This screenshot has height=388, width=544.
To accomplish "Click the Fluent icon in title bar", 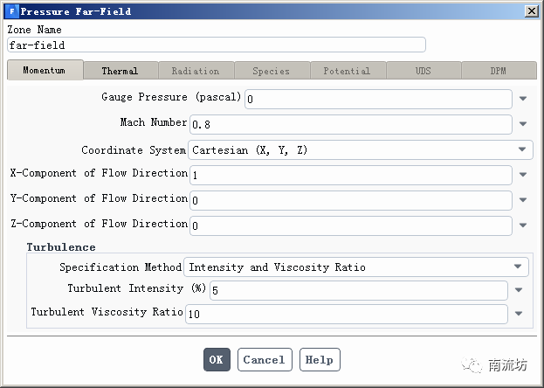I will [10, 11].
